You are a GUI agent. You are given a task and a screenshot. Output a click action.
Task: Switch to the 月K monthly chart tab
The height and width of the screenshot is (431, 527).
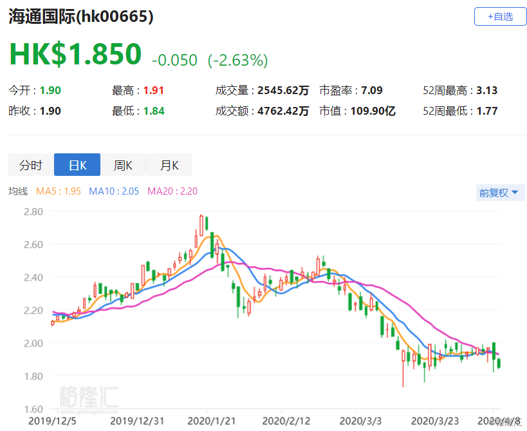pyautogui.click(x=169, y=165)
